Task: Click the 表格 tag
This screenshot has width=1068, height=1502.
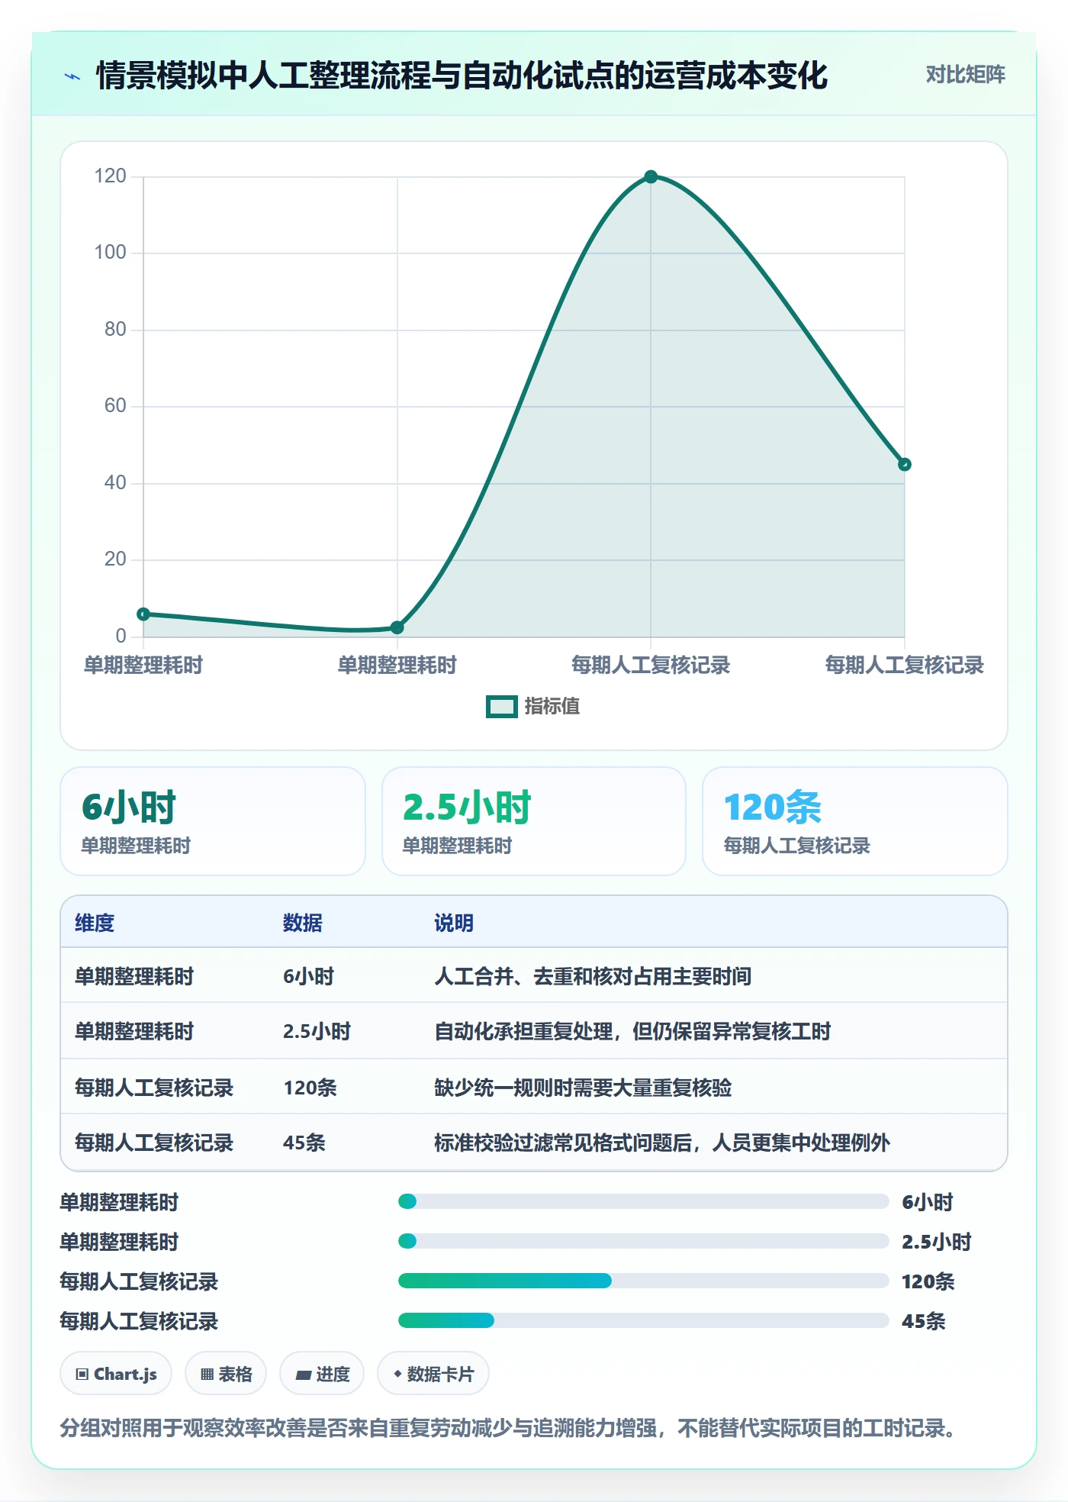Action: click(226, 1374)
